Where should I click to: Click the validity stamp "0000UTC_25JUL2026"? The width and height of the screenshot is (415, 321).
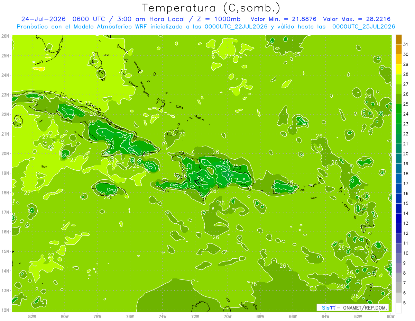click(x=363, y=27)
